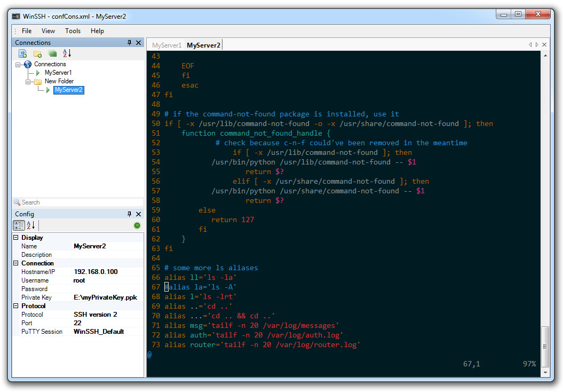Collapse the Display property group
This screenshot has width=563, height=392.
(16, 238)
